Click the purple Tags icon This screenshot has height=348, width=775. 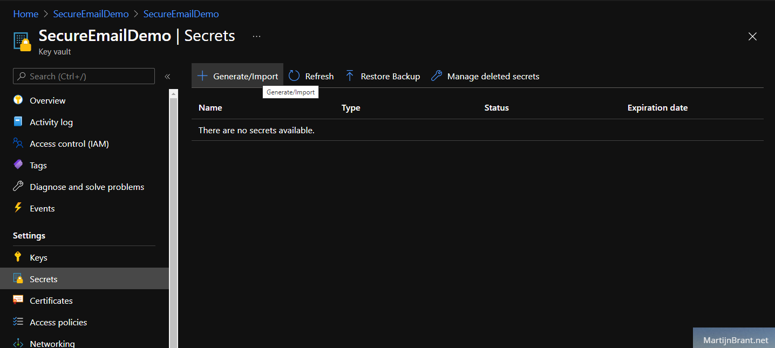coord(18,165)
